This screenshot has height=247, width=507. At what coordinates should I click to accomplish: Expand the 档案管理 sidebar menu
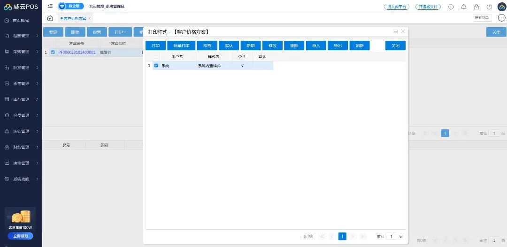[21, 36]
